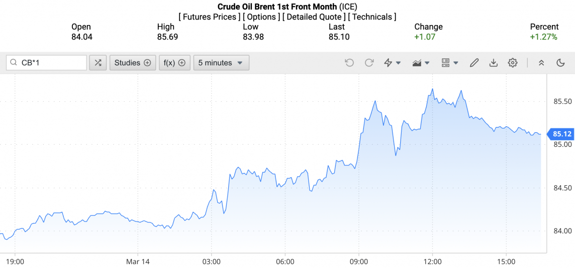Download the chart
Viewport: 575px width, 268px height.
pos(494,63)
